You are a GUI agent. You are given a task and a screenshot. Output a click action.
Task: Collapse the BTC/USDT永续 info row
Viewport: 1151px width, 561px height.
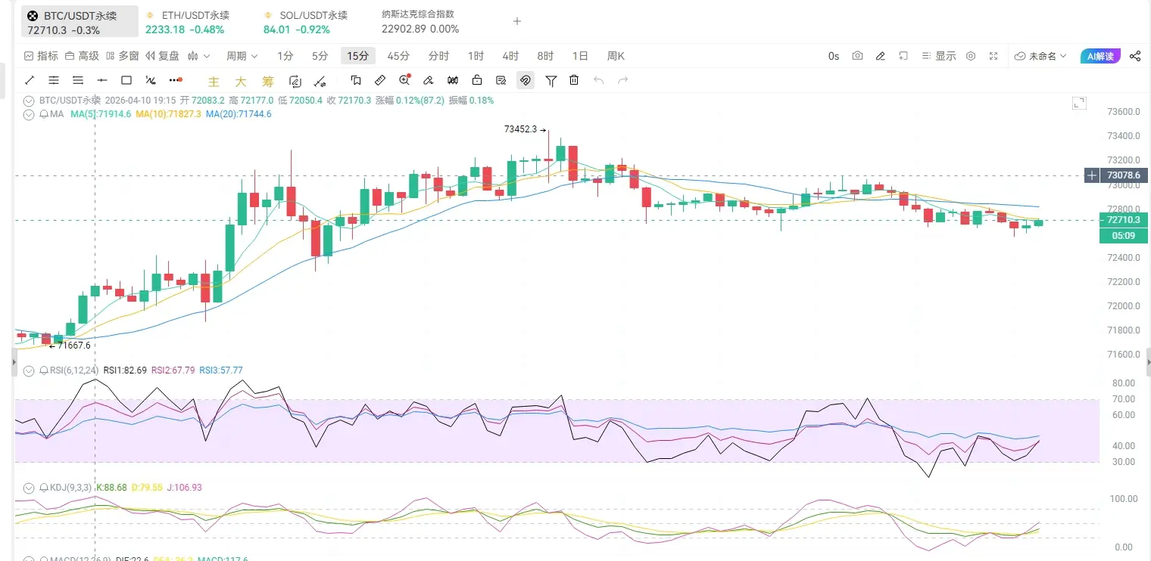(29, 101)
